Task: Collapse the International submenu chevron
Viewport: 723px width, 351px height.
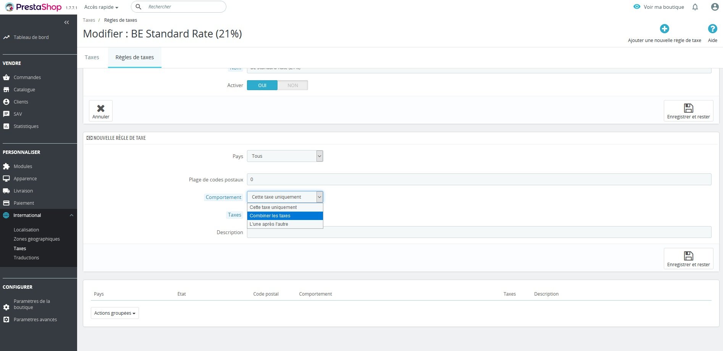Action: pos(71,215)
